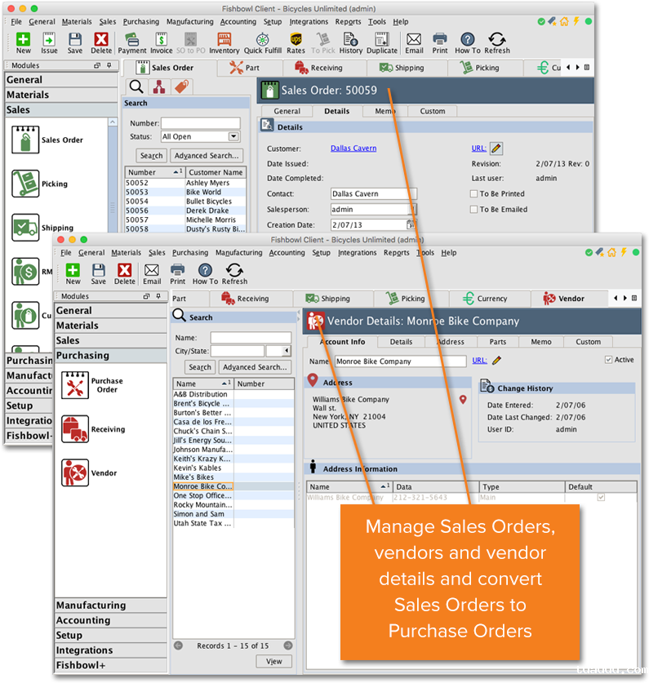Open the Purchase Order module icon
Screen dimensions: 649x683
pyautogui.click(x=75, y=384)
